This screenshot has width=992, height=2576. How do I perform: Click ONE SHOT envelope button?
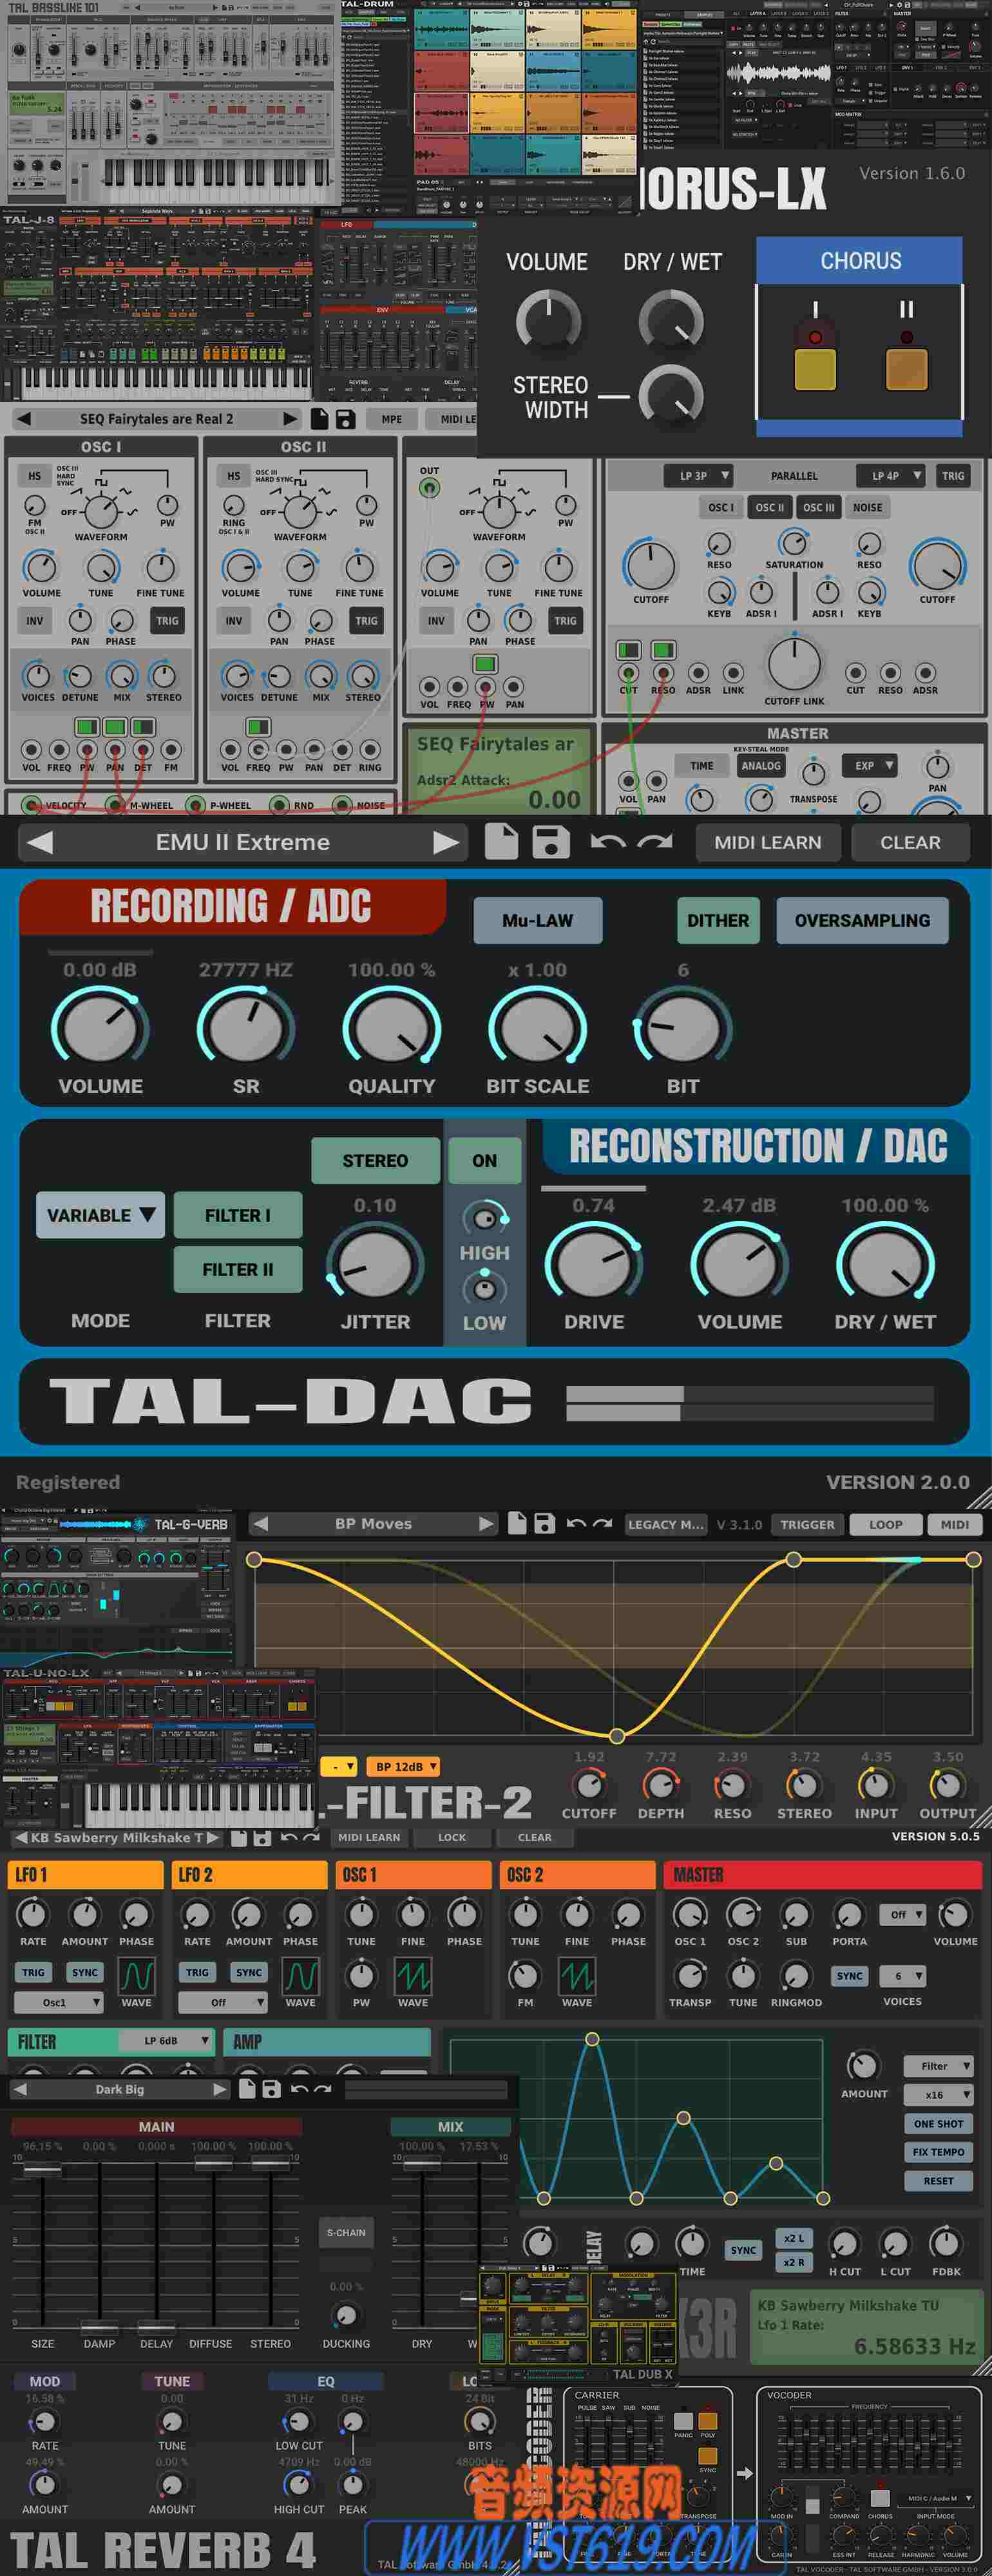tap(938, 2123)
